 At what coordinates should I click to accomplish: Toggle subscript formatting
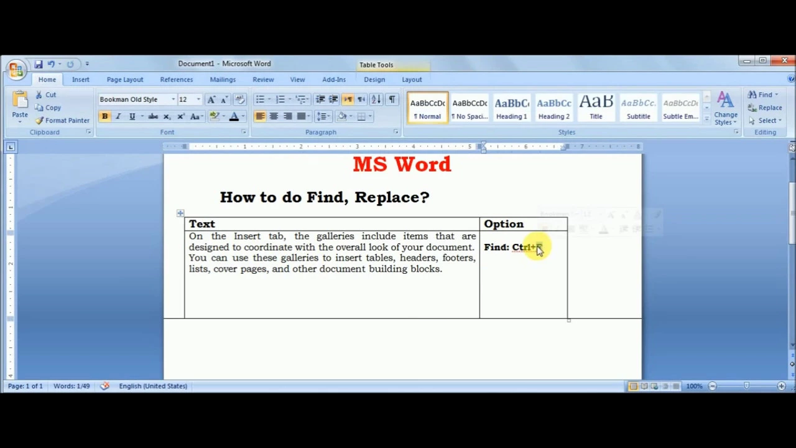[167, 116]
